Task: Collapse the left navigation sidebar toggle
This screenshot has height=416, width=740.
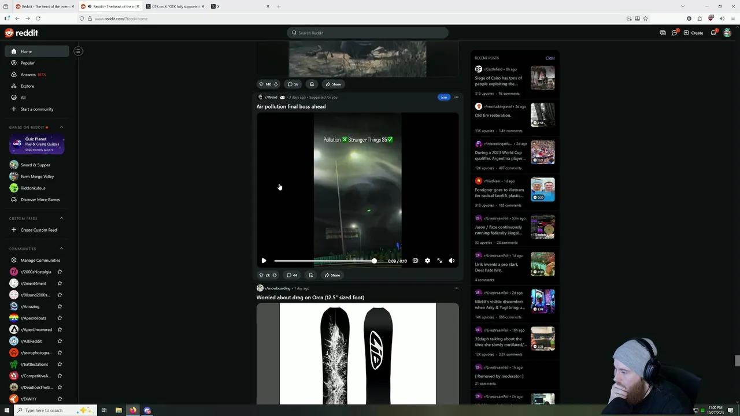Action: point(78,51)
